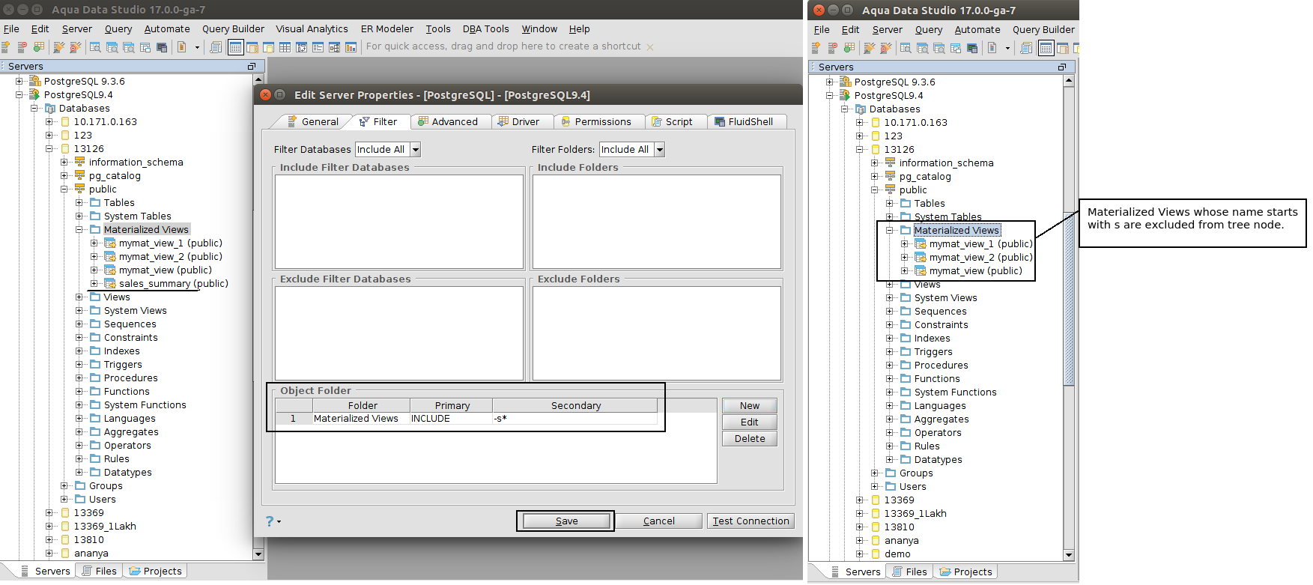Click the Save button
The width and height of the screenshot is (1313, 585).
[566, 521]
